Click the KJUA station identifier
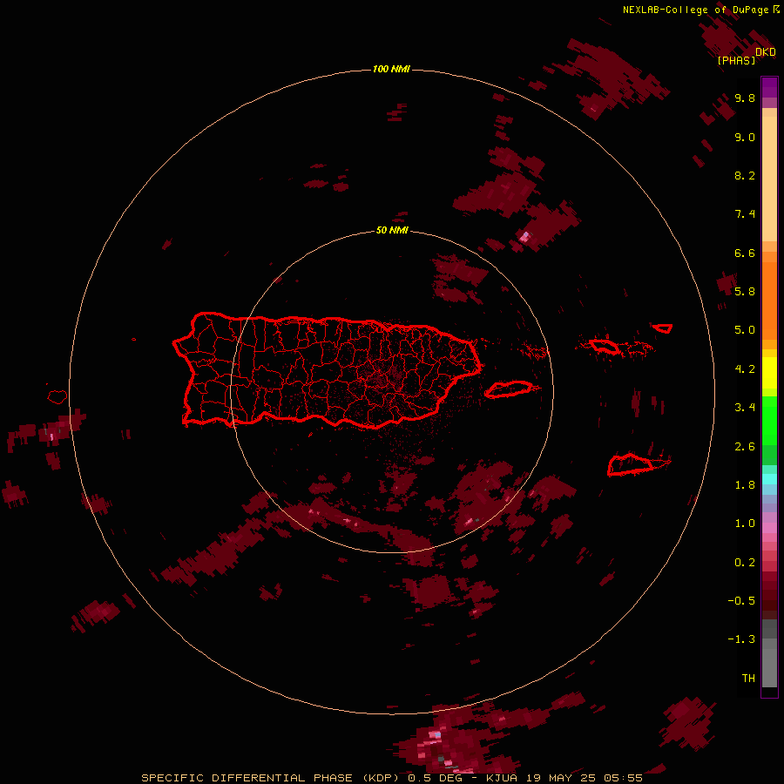 tap(502, 778)
